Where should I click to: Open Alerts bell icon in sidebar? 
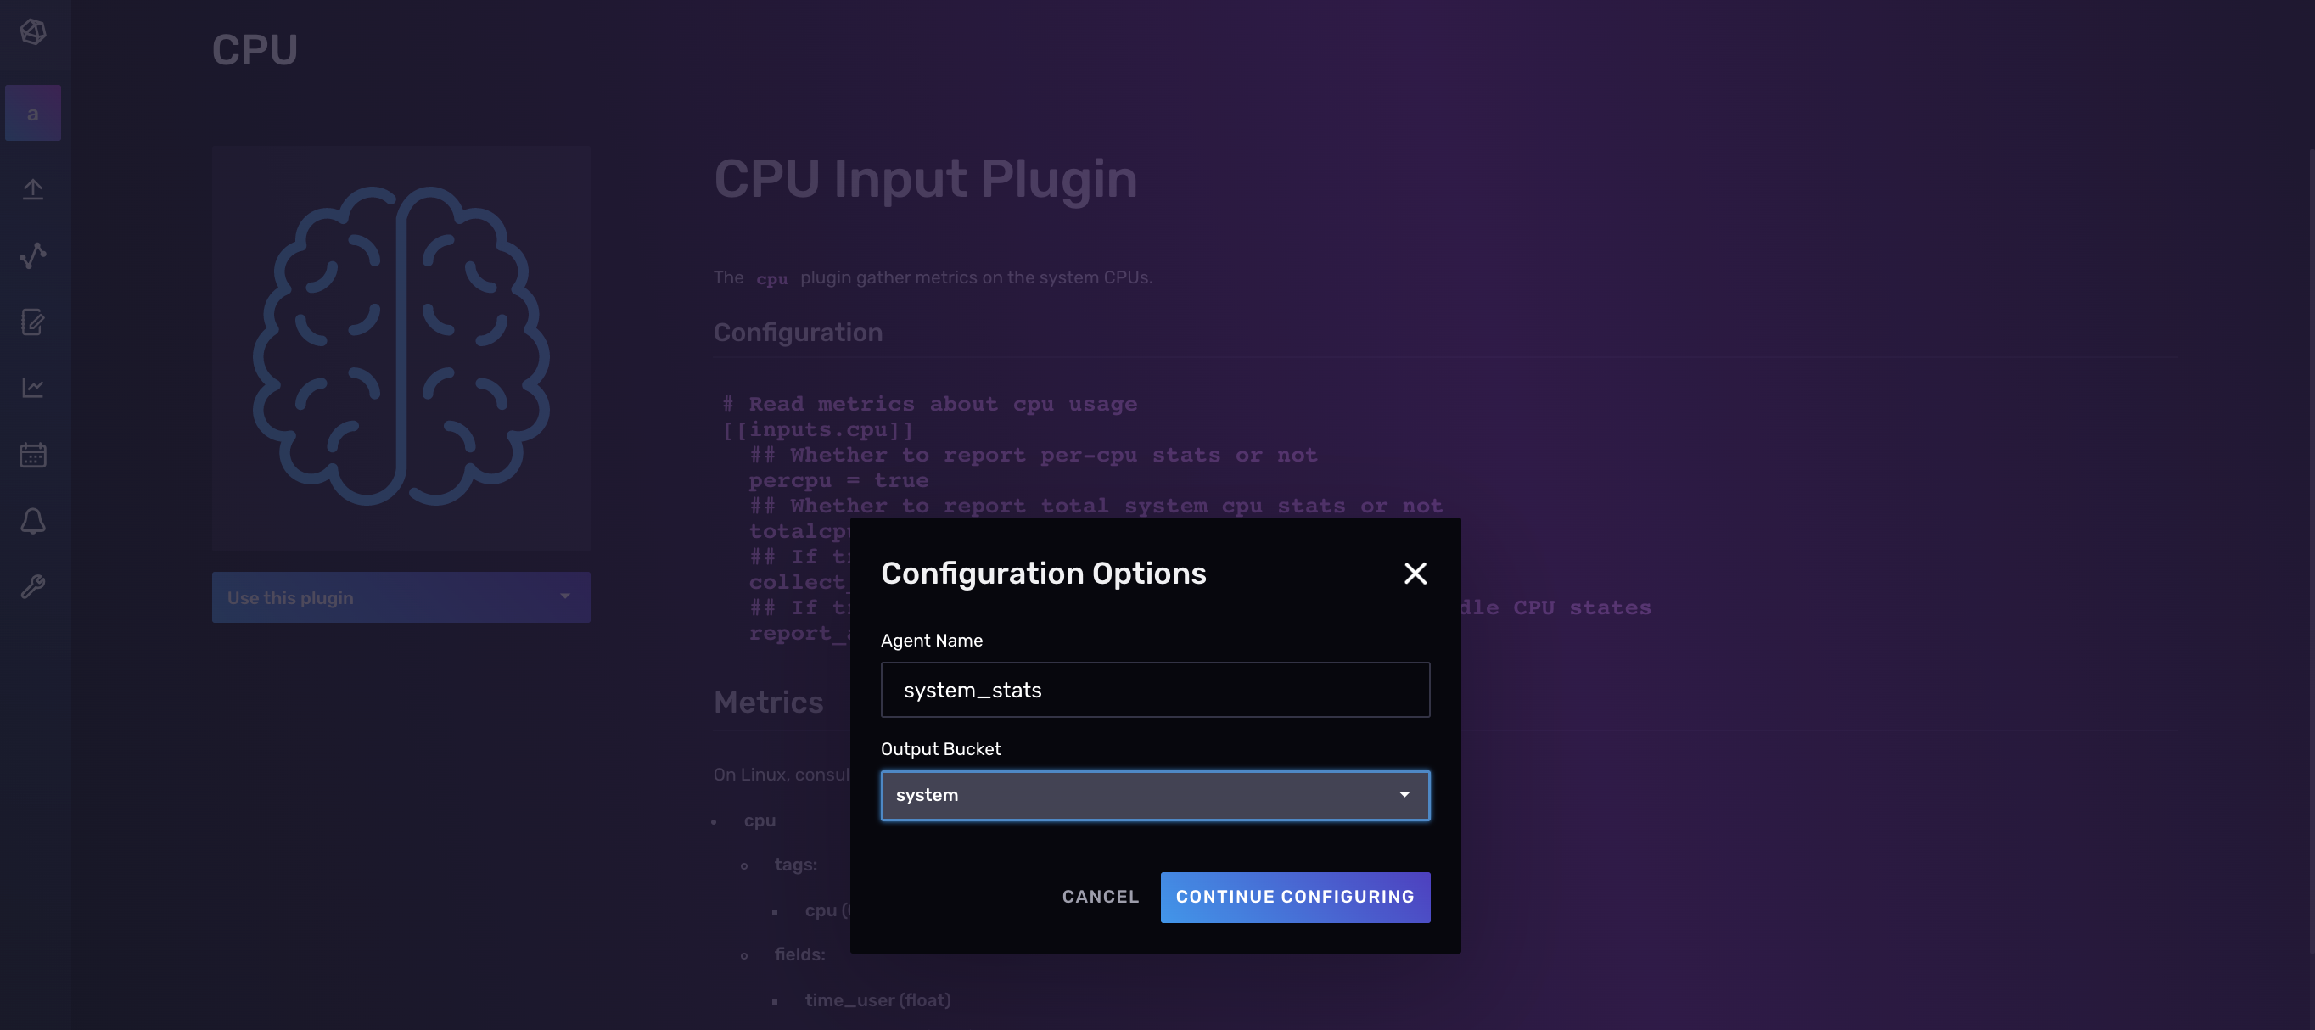point(33,521)
